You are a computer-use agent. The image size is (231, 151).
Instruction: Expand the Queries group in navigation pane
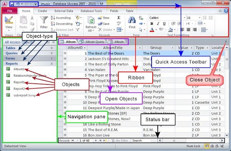tap(29, 53)
